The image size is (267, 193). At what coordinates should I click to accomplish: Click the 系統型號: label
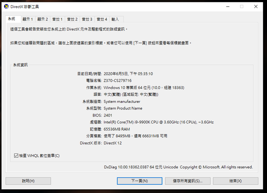coord(94,108)
